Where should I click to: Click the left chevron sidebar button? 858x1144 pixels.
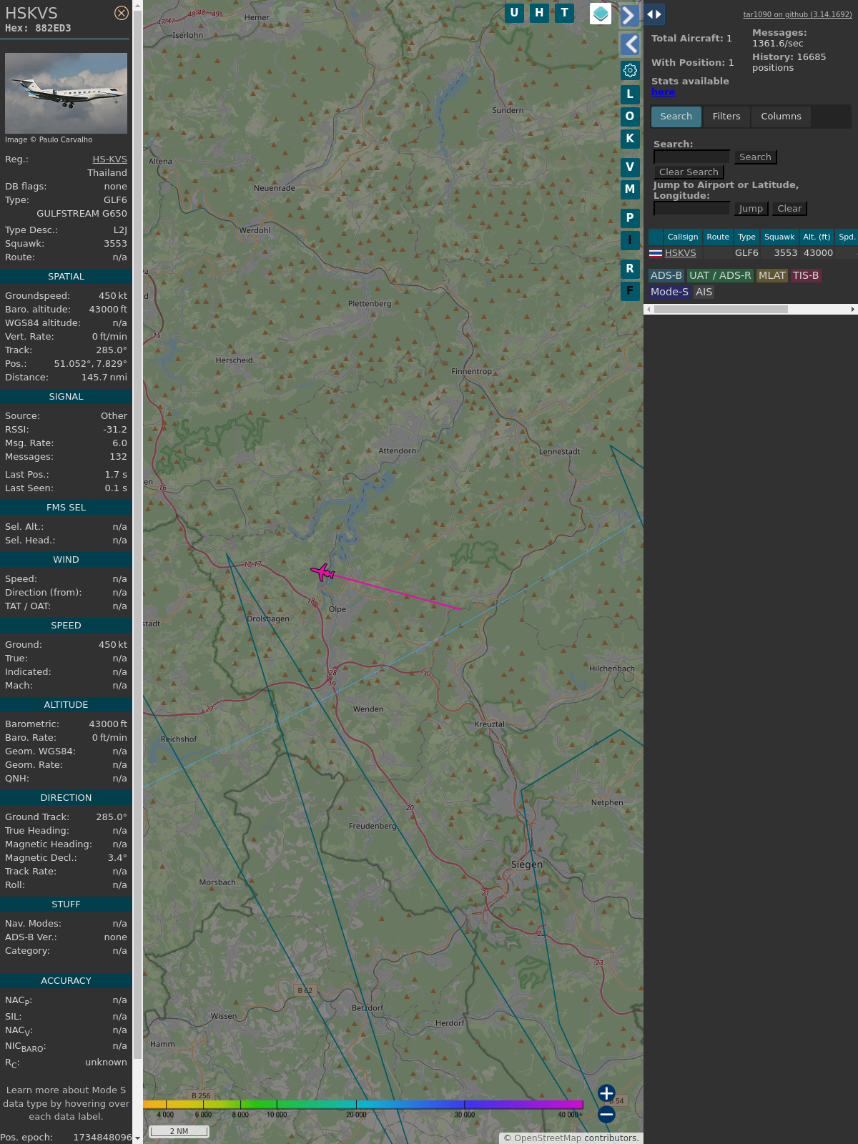[x=630, y=44]
